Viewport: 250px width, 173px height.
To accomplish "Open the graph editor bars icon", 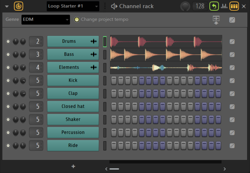I will click(224, 6).
